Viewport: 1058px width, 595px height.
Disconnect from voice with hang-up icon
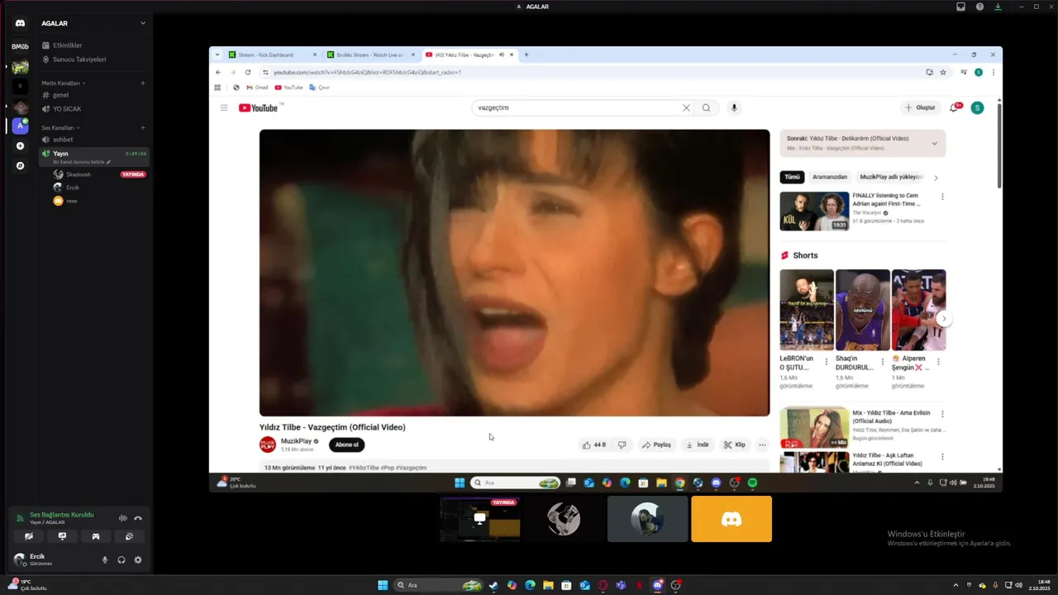[x=138, y=518]
